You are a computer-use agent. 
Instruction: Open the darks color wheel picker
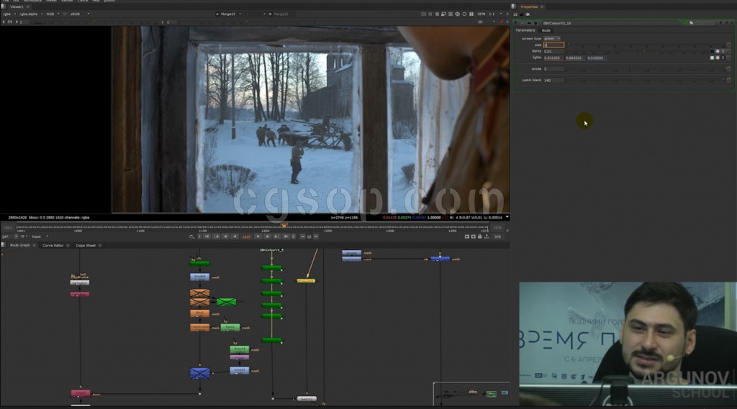718,51
